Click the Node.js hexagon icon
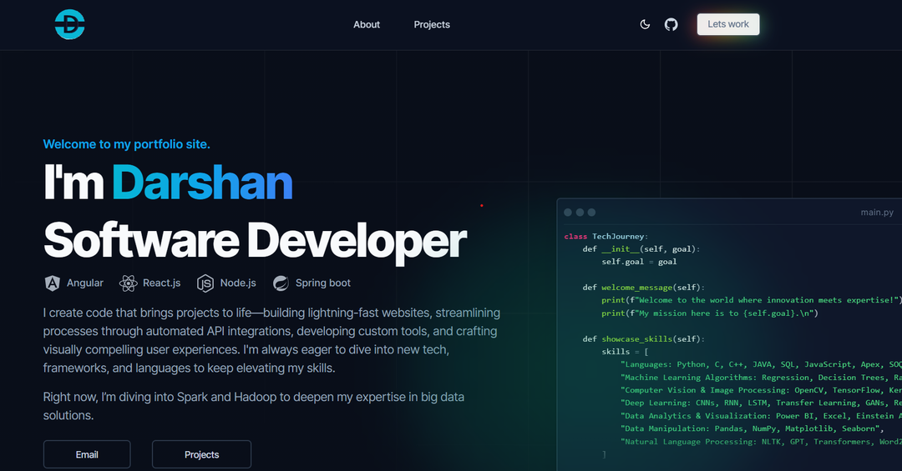Image resolution: width=902 pixels, height=471 pixels. 205,283
